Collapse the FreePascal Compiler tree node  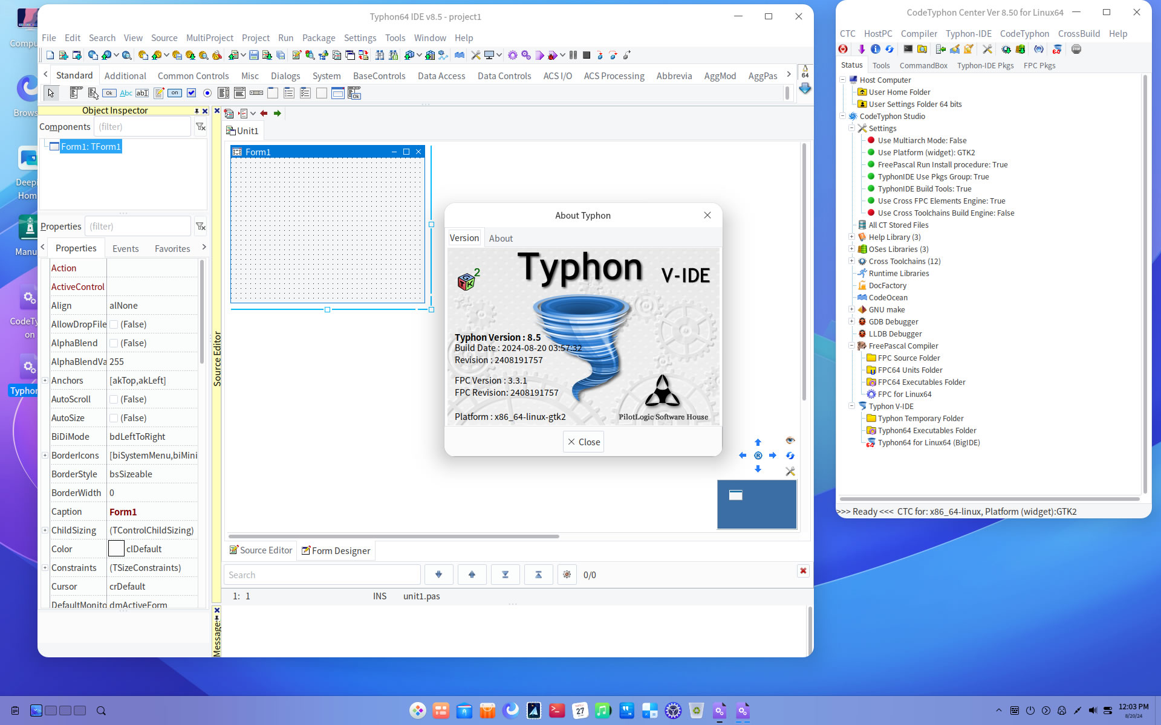click(x=851, y=346)
